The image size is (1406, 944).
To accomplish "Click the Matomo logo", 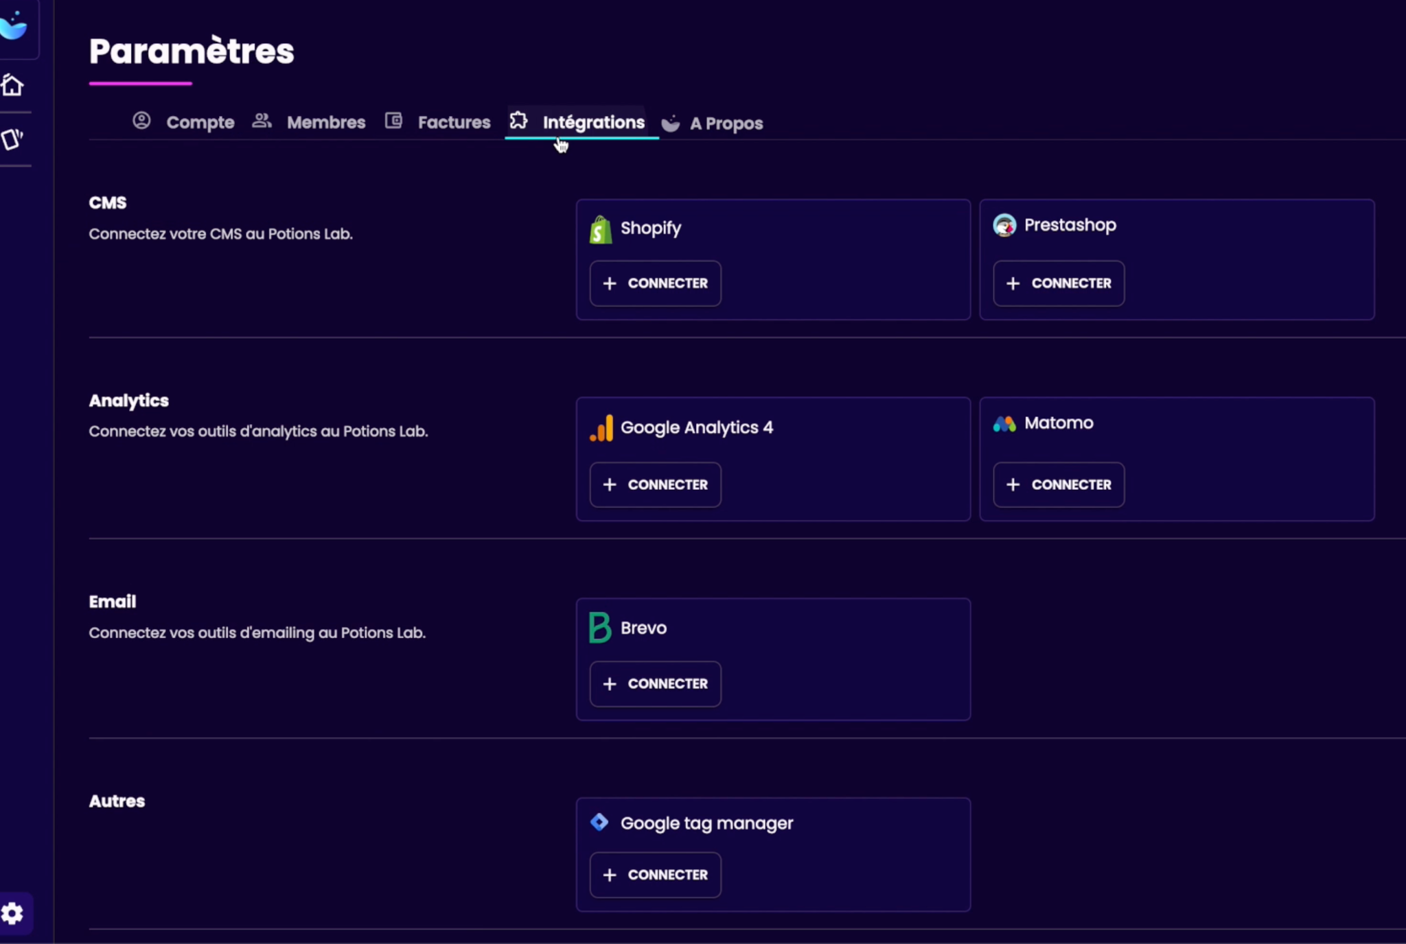I will [1004, 424].
